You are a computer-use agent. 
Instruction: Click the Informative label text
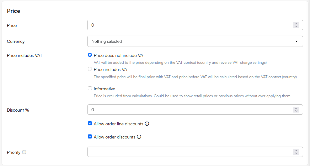pyautogui.click(x=104, y=89)
